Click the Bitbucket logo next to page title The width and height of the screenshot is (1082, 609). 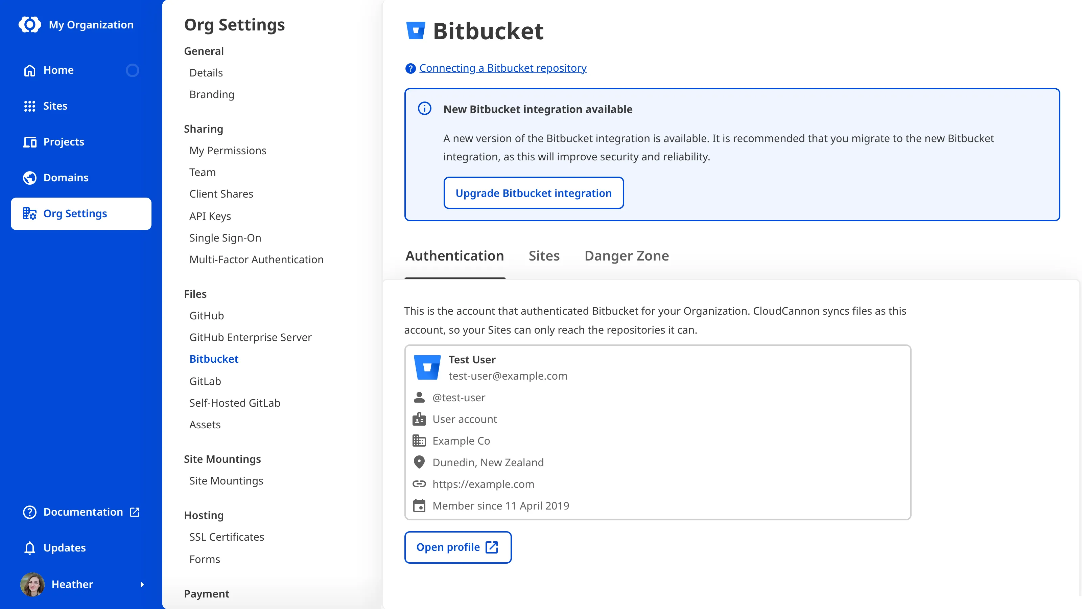(416, 30)
